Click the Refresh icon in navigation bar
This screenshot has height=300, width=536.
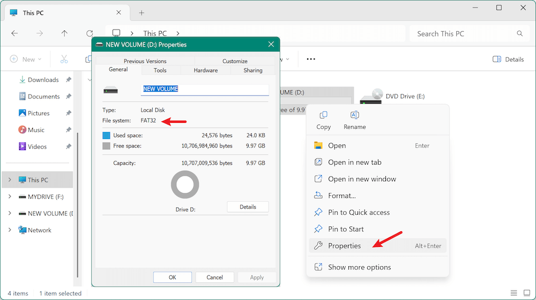point(90,33)
